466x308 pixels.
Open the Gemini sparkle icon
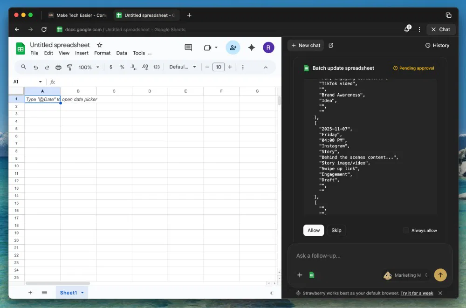coord(252,48)
